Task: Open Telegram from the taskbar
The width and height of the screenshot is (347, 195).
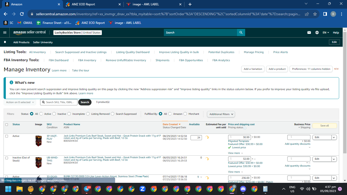Action: [x=87, y=189]
